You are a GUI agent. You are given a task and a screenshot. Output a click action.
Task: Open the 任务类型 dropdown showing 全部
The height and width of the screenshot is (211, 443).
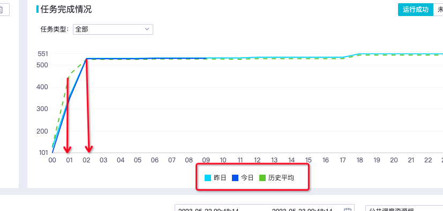click(x=113, y=29)
